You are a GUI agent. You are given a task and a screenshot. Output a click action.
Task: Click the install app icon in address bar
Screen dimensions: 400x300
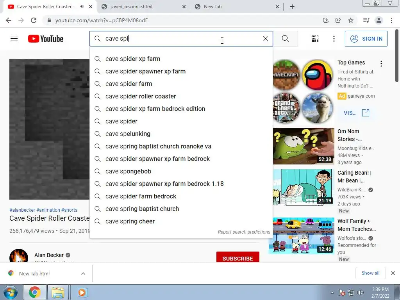(x=326, y=20)
